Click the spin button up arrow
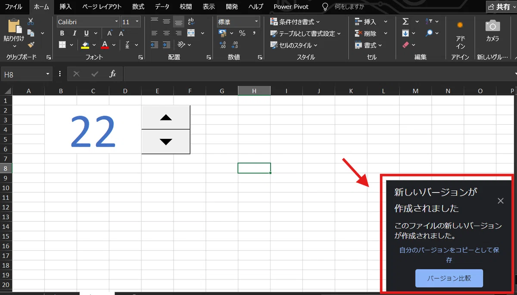Image resolution: width=517 pixels, height=295 pixels. point(166,117)
